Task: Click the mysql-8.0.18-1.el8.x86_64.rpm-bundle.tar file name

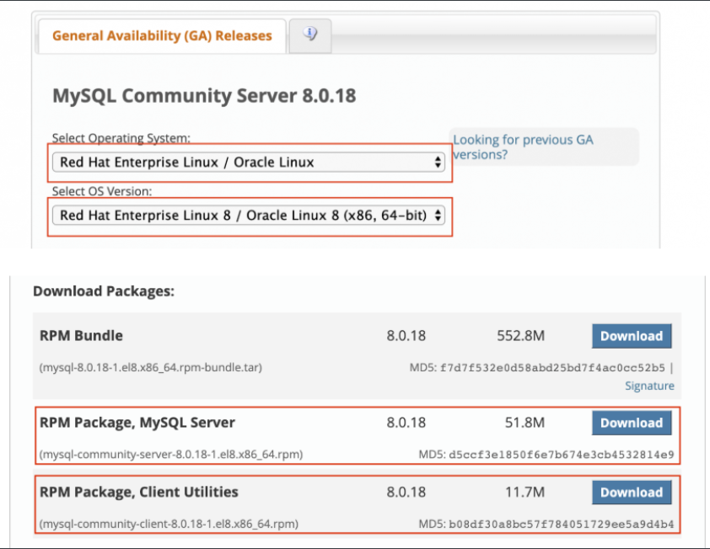Action: tap(151, 367)
